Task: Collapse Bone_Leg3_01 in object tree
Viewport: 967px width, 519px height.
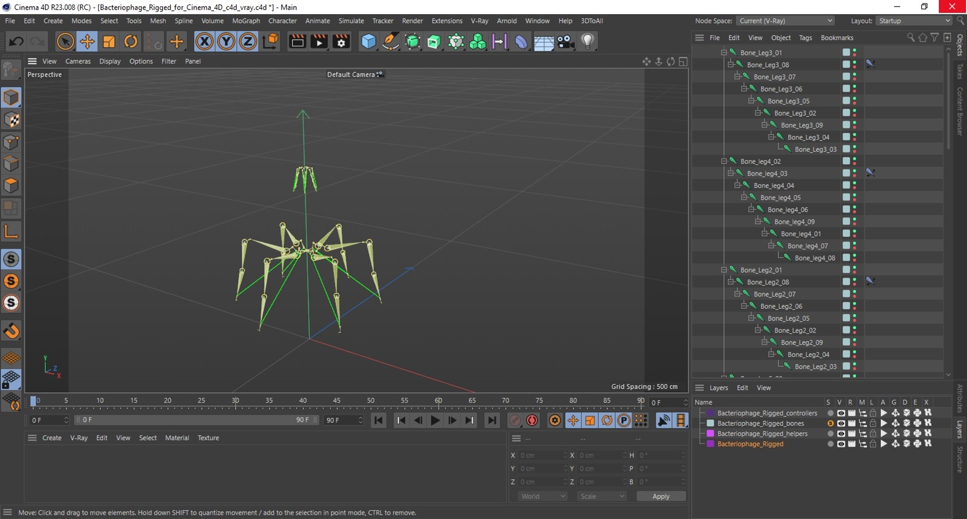Action: click(x=724, y=52)
